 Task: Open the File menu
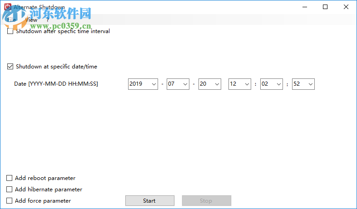coord(11,20)
